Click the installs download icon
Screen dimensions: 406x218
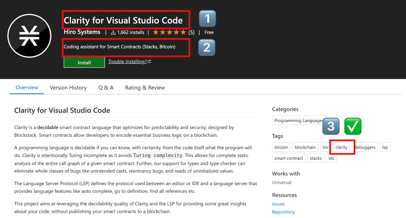pos(113,32)
